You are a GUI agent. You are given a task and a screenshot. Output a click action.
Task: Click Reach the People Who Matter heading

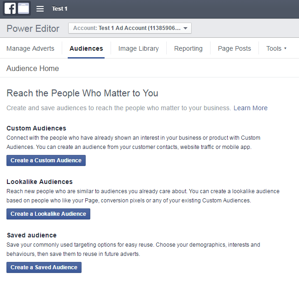tap(82, 94)
